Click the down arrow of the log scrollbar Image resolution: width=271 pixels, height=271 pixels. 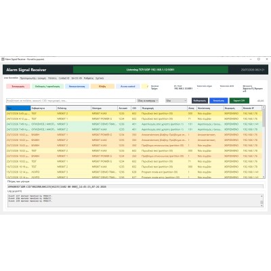pyautogui.click(x=262, y=205)
